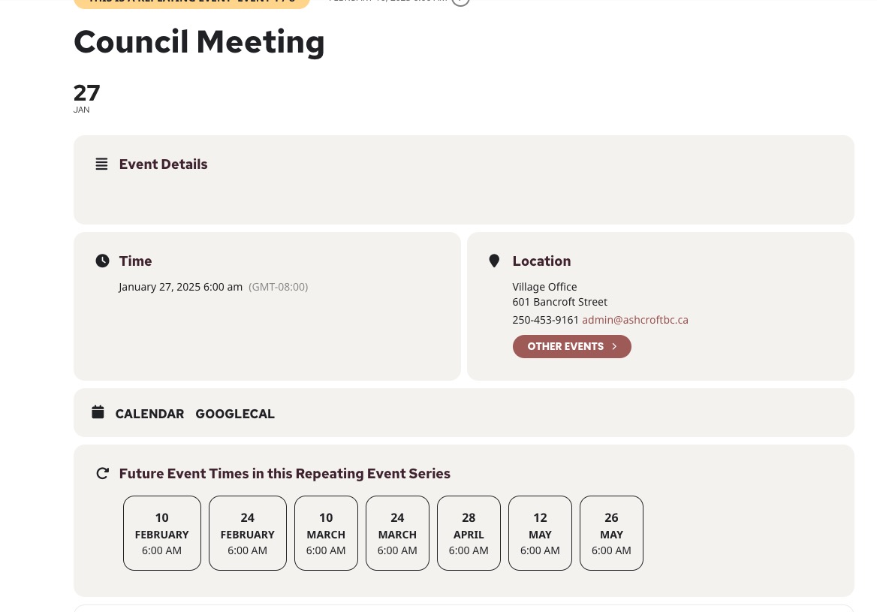The height and width of the screenshot is (612, 877).
Task: Click the clock icon beside Time
Action: pos(102,261)
